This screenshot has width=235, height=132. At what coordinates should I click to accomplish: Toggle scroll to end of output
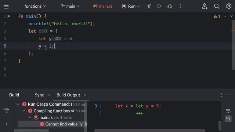[228, 119]
